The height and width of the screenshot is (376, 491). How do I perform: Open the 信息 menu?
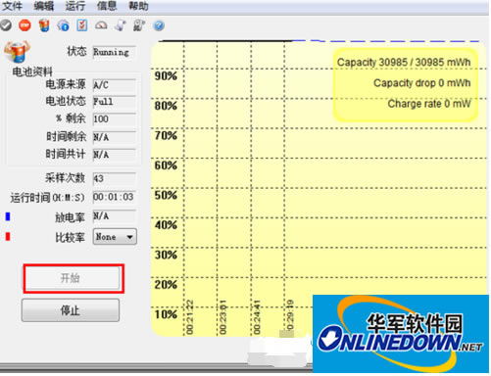pyautogui.click(x=107, y=6)
